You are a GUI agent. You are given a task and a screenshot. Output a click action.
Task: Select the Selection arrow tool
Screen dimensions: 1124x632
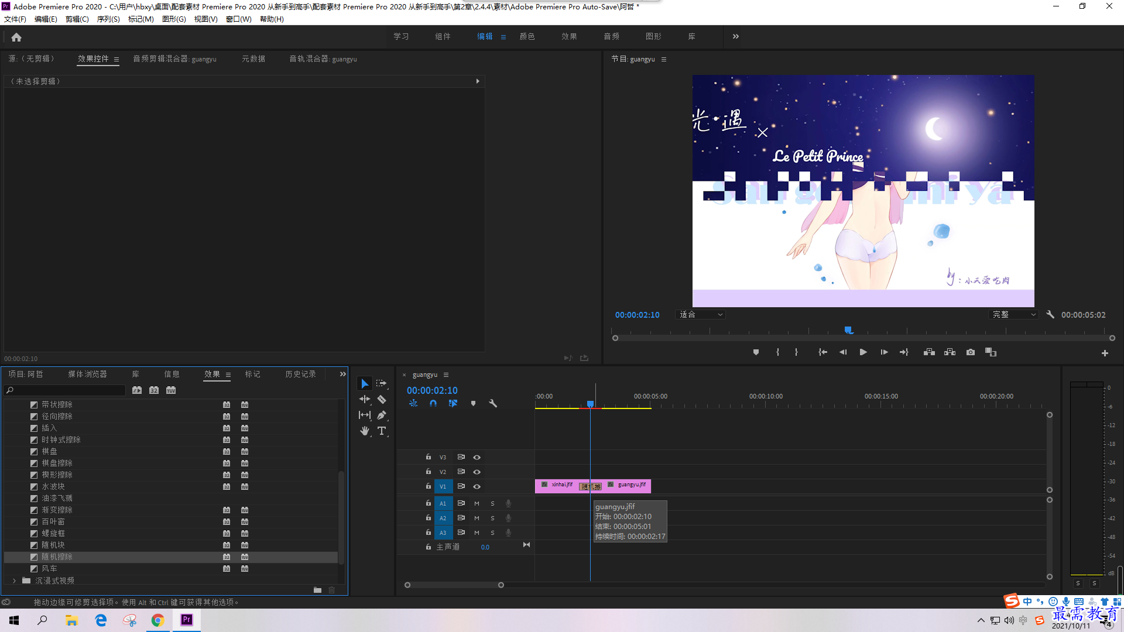pos(365,383)
